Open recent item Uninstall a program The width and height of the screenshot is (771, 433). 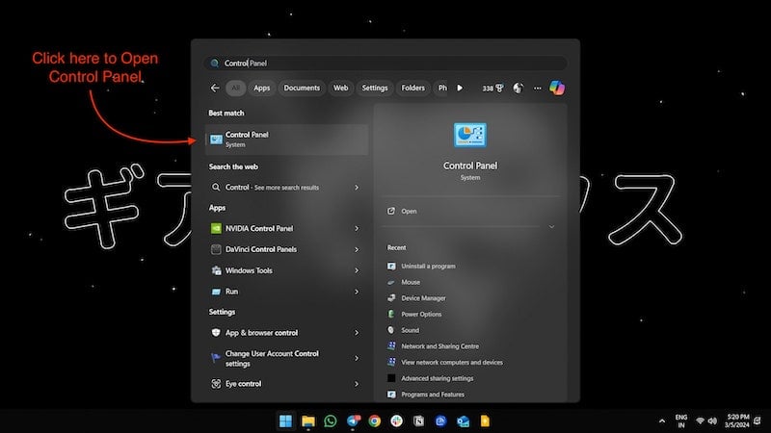pyautogui.click(x=428, y=267)
